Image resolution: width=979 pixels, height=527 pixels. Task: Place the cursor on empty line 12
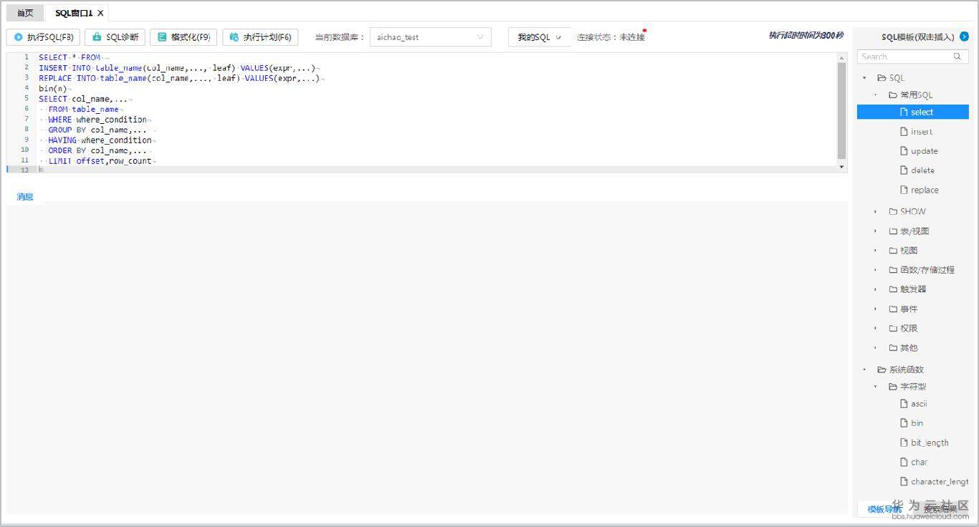click(437, 170)
